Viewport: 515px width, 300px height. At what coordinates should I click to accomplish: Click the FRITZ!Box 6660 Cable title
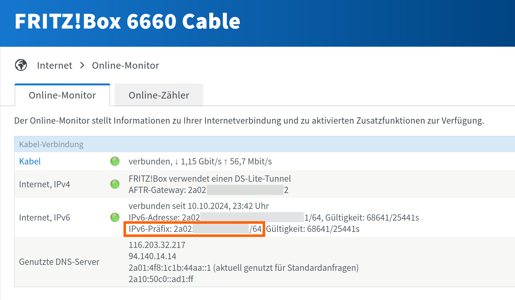pos(128,21)
